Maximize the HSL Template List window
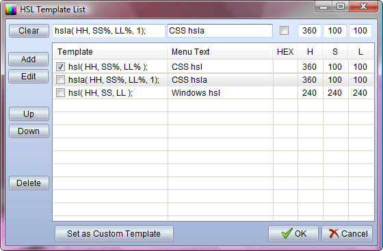This screenshot has height=251, width=383. [x=341, y=6]
